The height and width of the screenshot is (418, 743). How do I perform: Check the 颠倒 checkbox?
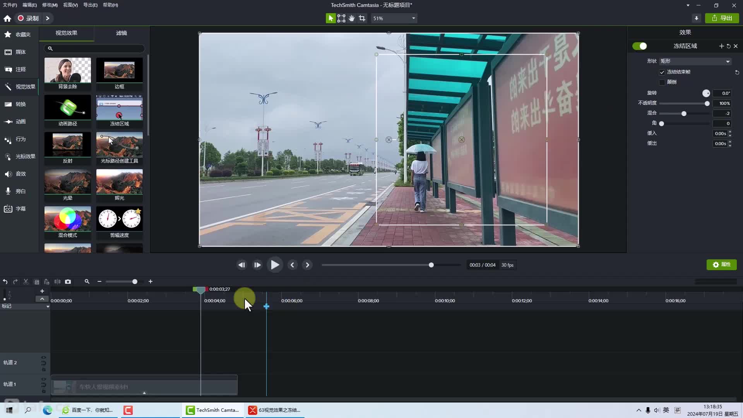coord(662,82)
